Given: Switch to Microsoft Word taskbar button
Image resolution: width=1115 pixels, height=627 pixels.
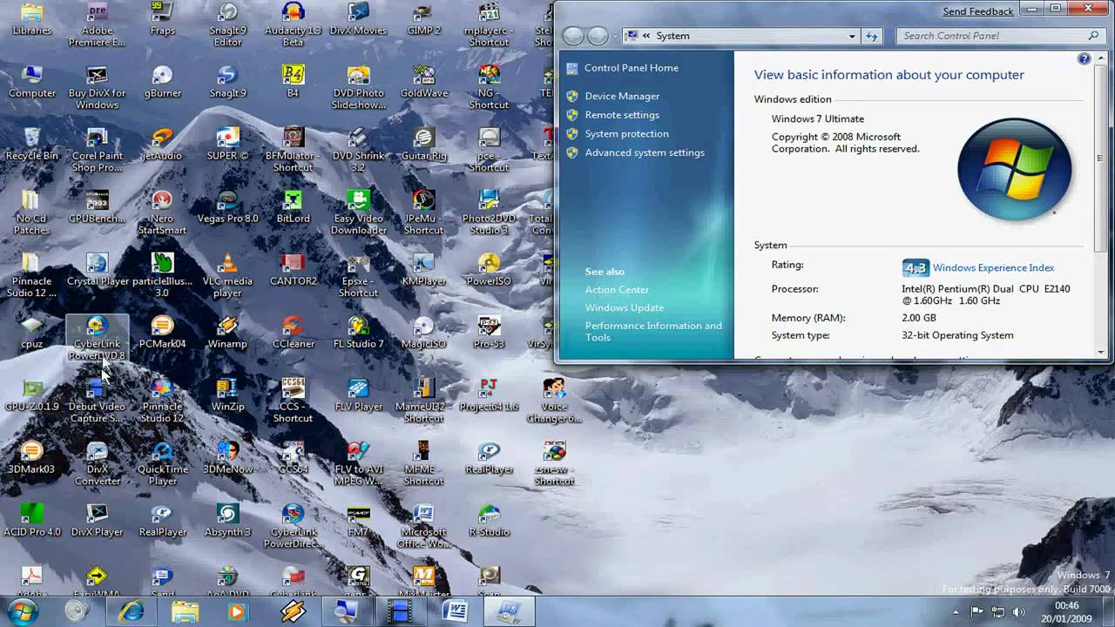Looking at the screenshot, I should pos(455,612).
